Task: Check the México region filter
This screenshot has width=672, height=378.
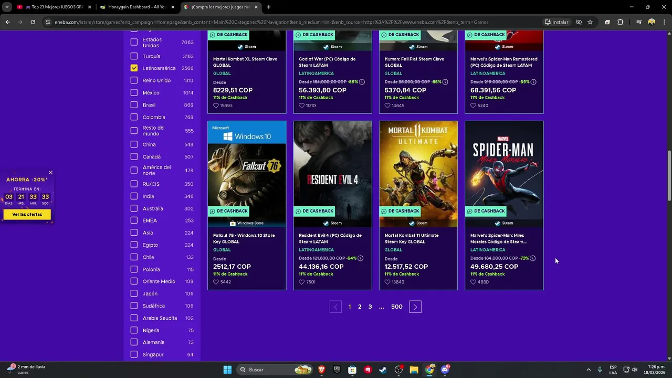Action: coord(134,92)
